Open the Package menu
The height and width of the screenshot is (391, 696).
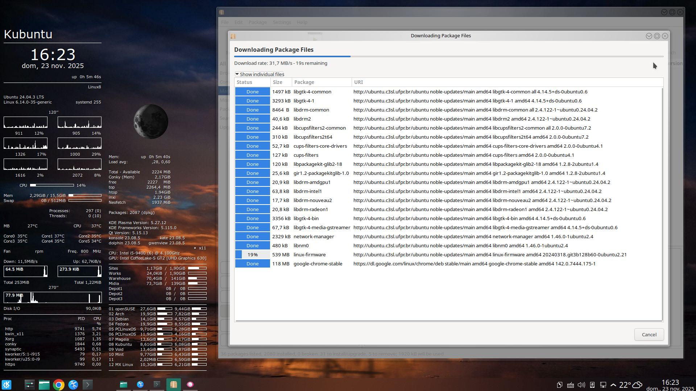[x=257, y=22]
